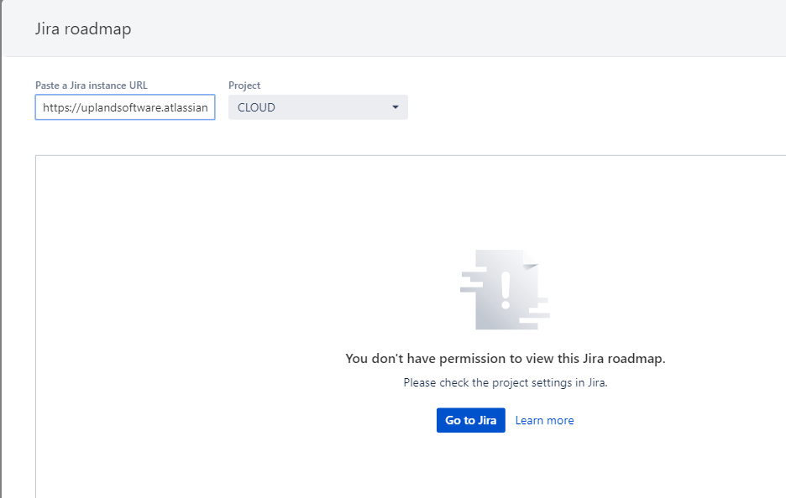Click the Project dropdown arrow
This screenshot has width=786, height=498.
[395, 107]
